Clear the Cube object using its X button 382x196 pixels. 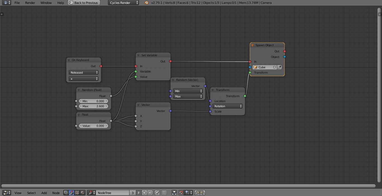click(274, 67)
